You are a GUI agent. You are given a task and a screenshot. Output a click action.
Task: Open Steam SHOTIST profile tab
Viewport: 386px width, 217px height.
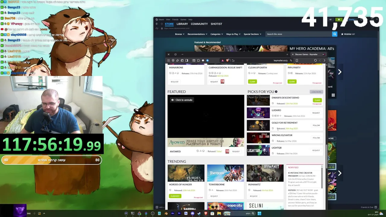(216, 24)
